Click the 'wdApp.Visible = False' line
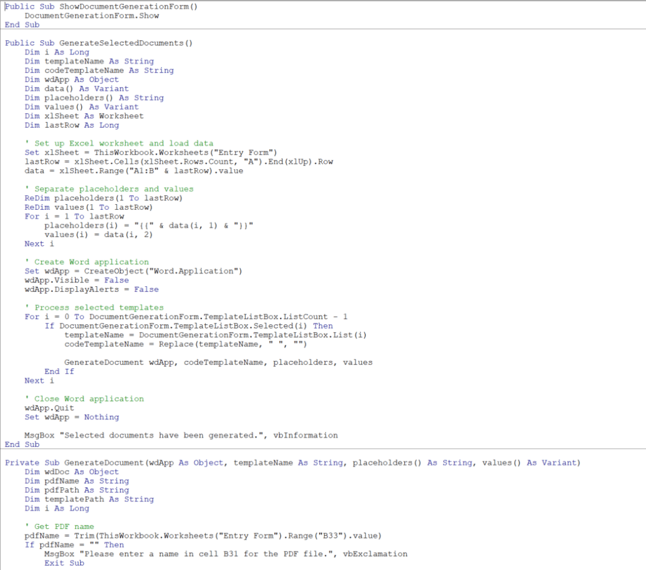This screenshot has height=570, width=646. point(76,280)
